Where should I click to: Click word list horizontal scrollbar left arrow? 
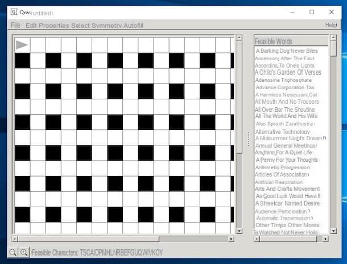click(257, 238)
